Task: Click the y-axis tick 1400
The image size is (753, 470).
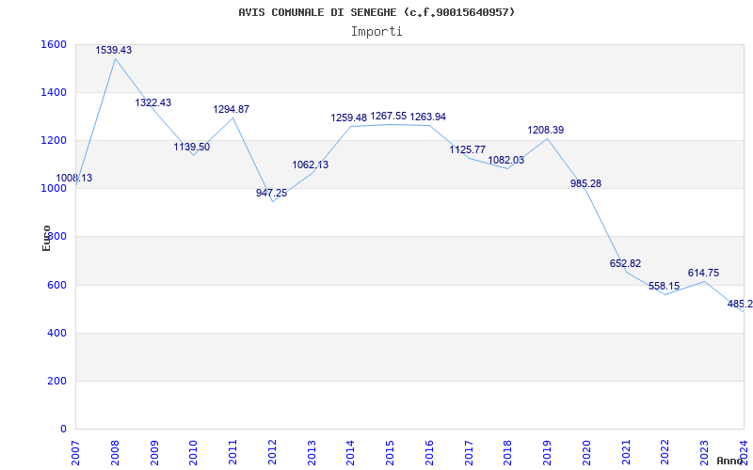Action: tap(54, 92)
